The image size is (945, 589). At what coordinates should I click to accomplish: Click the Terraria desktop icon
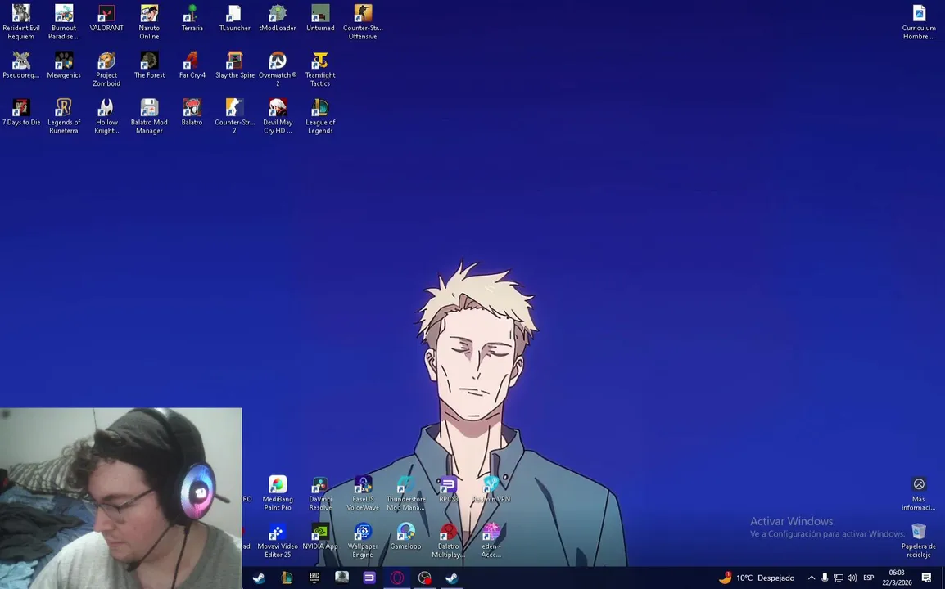tap(192, 18)
